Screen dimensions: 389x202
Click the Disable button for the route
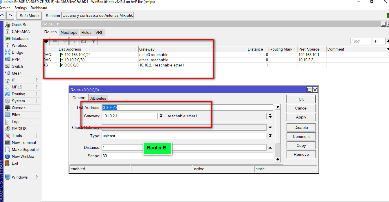[x=301, y=127]
